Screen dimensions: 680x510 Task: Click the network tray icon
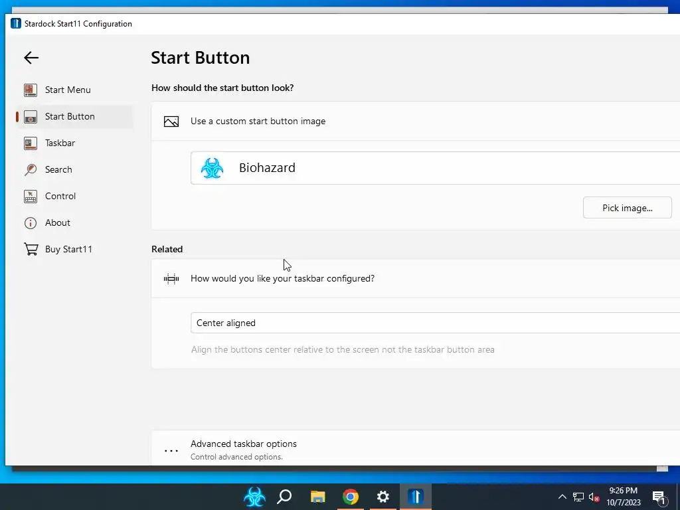578,497
